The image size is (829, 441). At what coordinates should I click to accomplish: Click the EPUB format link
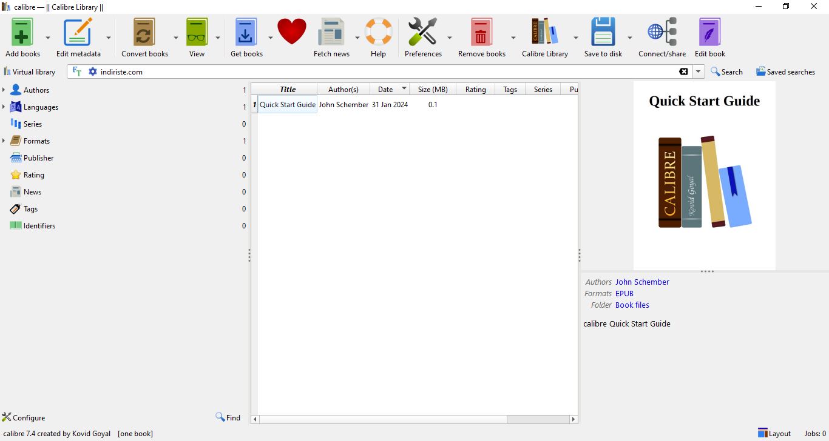point(624,293)
